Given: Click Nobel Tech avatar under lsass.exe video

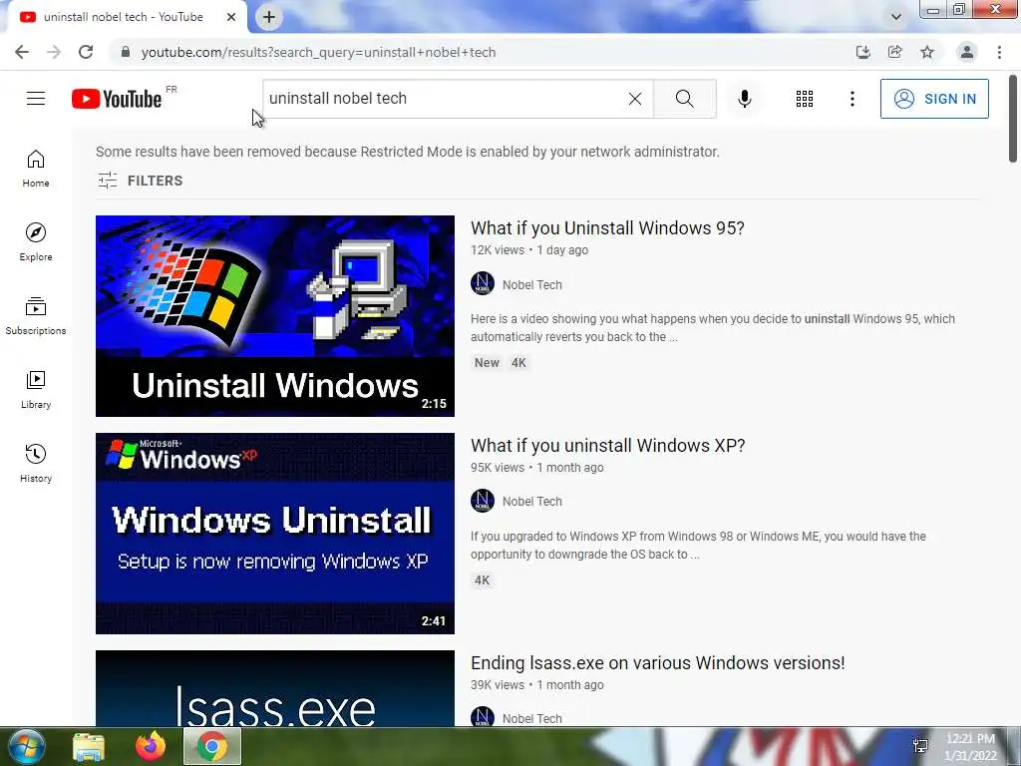Looking at the screenshot, I should [483, 717].
